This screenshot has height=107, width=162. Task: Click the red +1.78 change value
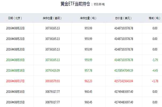155,81
